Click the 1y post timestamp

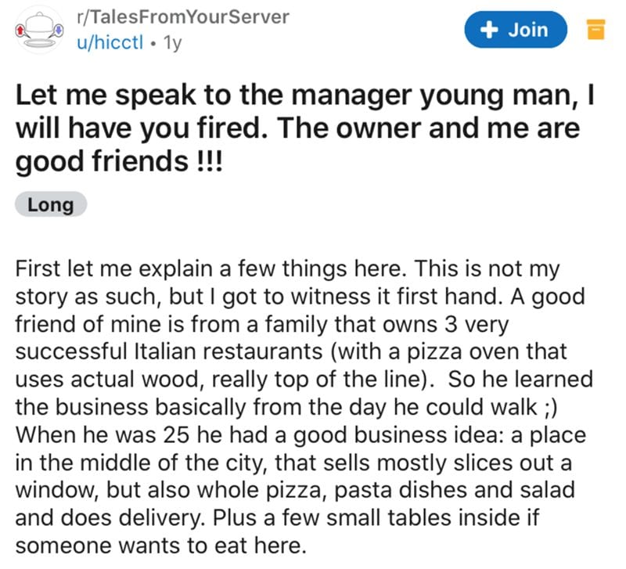pyautogui.click(x=172, y=42)
